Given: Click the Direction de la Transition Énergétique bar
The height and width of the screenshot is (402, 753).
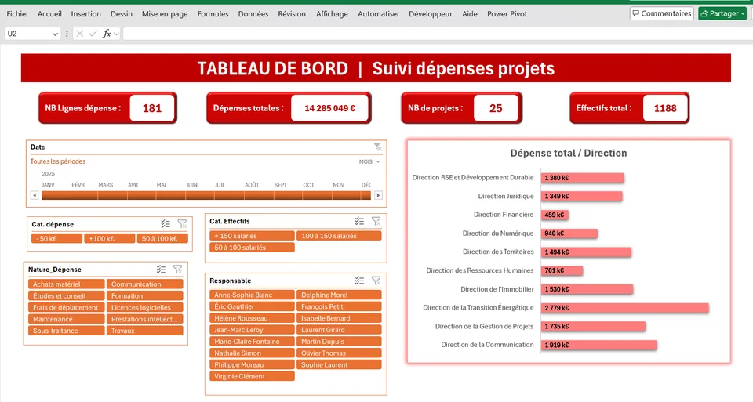Looking at the screenshot, I should click(x=625, y=308).
